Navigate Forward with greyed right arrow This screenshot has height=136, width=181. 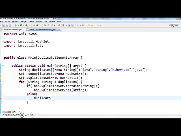(x=98, y=25)
